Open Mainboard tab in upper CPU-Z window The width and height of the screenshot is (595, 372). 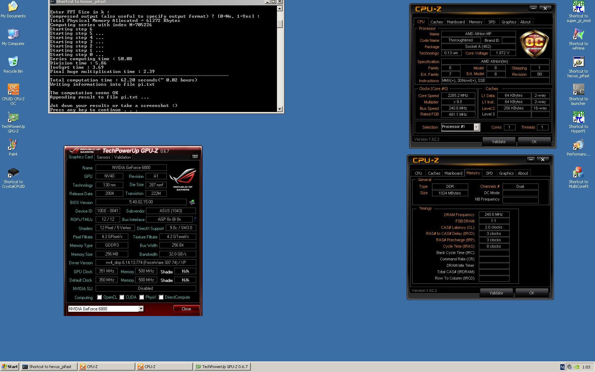(x=456, y=22)
